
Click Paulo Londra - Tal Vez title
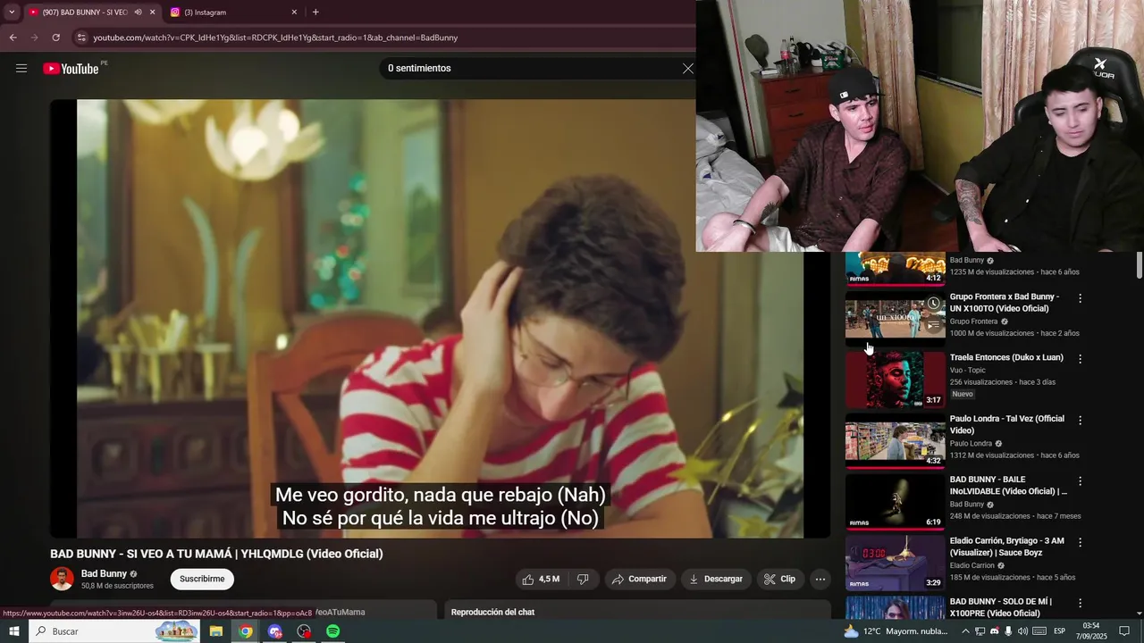click(1006, 424)
